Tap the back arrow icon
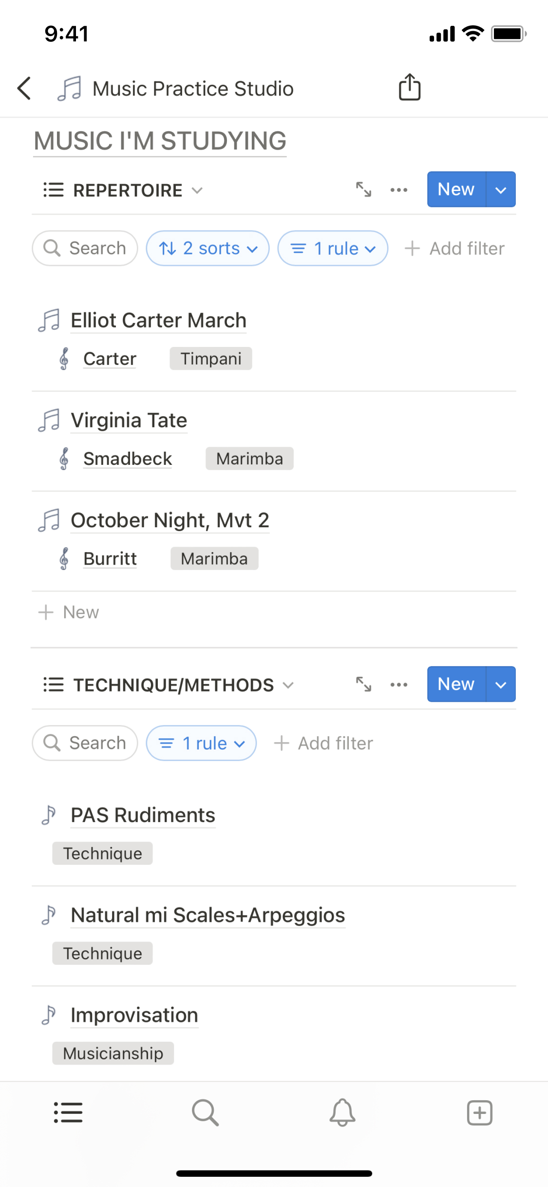548x1187 pixels. coord(24,89)
